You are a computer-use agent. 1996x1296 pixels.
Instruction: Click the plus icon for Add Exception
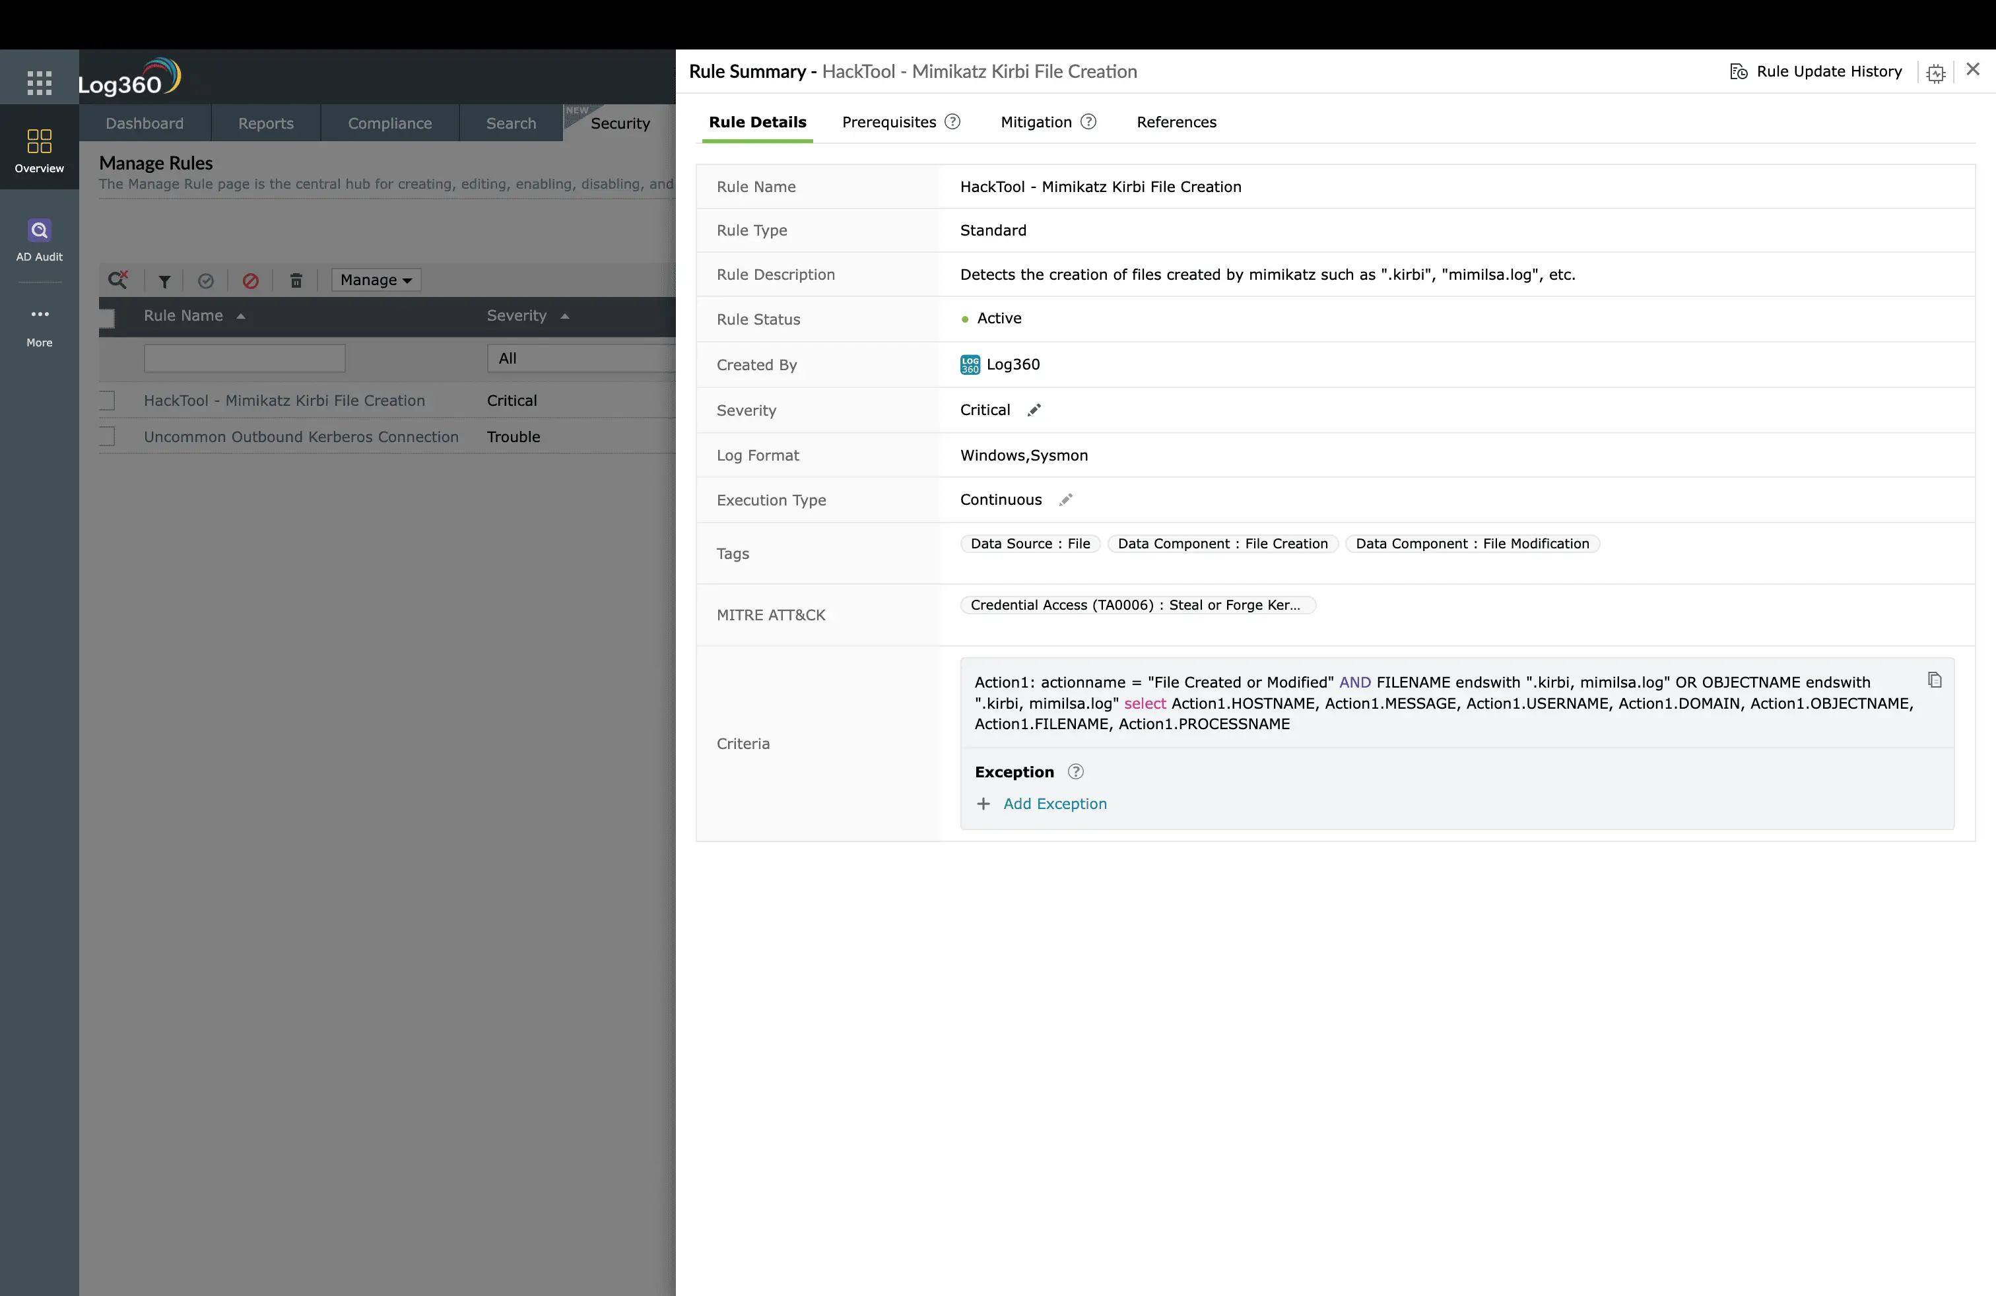tap(983, 804)
